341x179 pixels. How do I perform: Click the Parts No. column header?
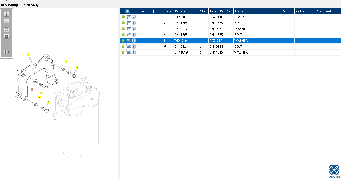186,11
